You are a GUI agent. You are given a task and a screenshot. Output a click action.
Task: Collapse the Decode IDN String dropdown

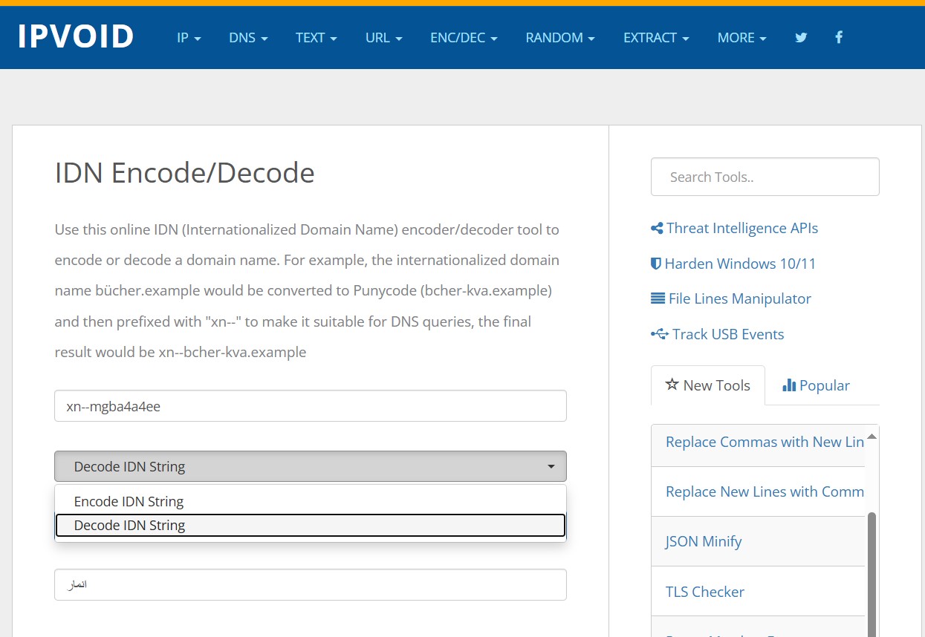310,466
